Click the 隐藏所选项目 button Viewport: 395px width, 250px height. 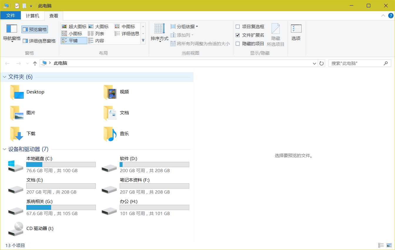pos(276,35)
